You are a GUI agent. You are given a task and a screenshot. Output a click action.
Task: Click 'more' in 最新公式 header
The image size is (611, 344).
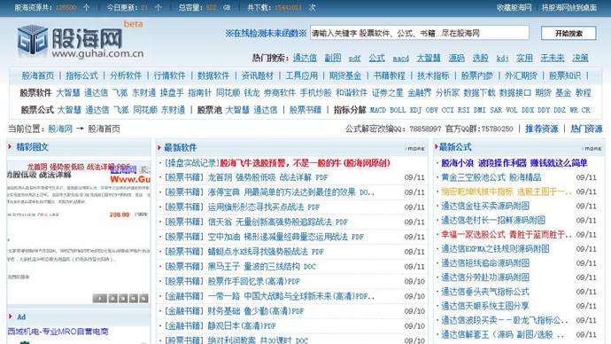[592, 149]
